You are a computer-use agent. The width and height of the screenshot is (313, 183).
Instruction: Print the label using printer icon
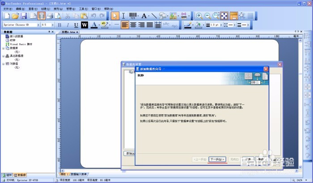pos(50,16)
